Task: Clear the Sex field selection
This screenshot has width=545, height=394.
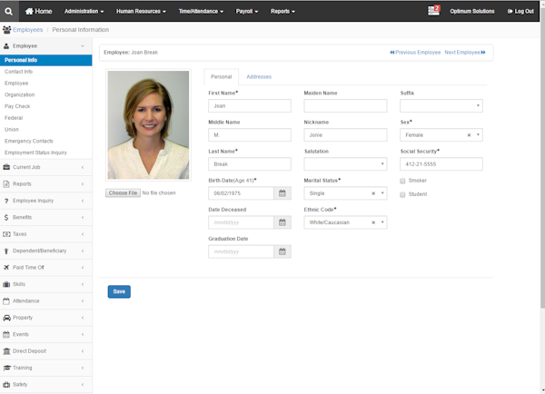Action: [x=470, y=135]
